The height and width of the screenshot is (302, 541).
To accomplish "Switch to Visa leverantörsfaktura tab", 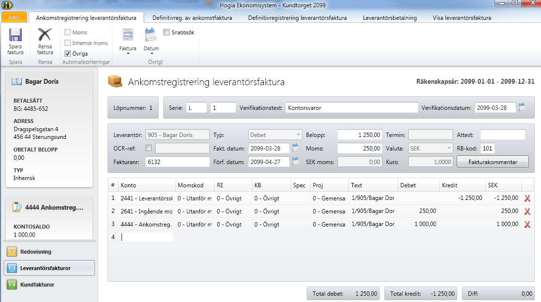I will click(462, 18).
